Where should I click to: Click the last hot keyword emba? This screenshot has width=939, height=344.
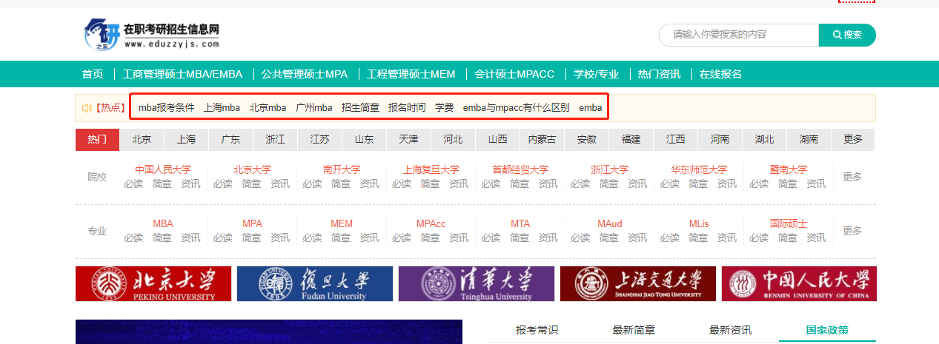point(591,108)
